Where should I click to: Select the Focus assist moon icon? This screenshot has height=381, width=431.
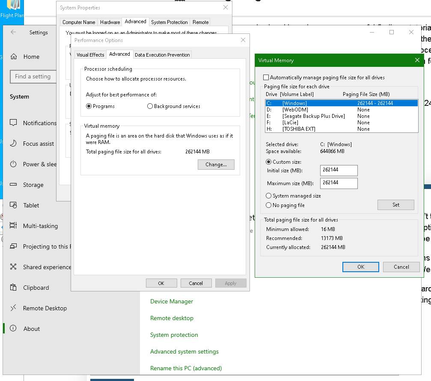point(14,144)
